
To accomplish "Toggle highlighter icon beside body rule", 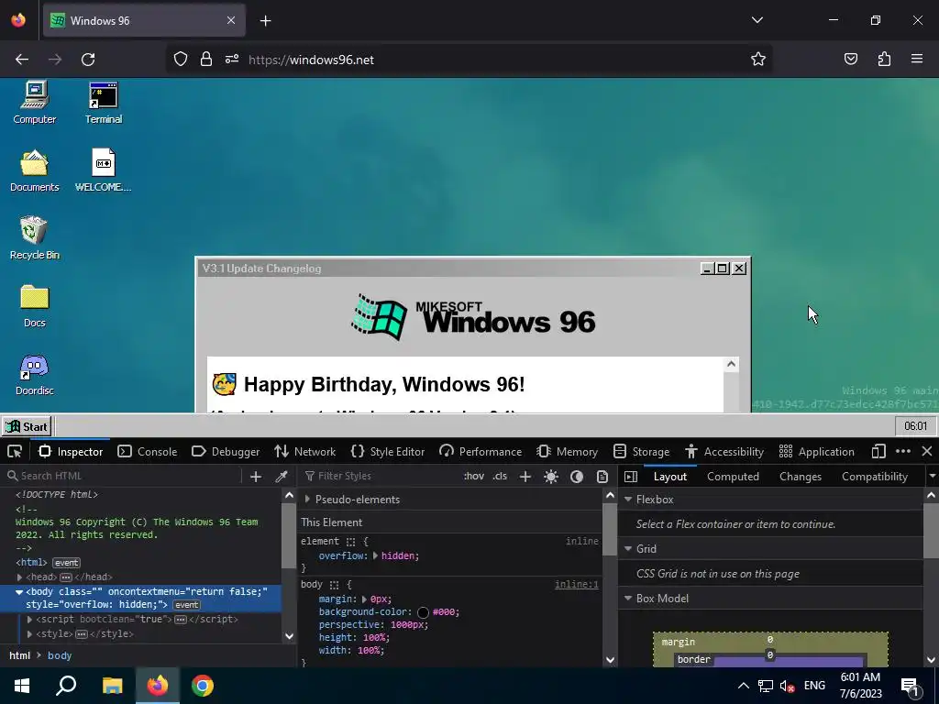I will pyautogui.click(x=334, y=585).
